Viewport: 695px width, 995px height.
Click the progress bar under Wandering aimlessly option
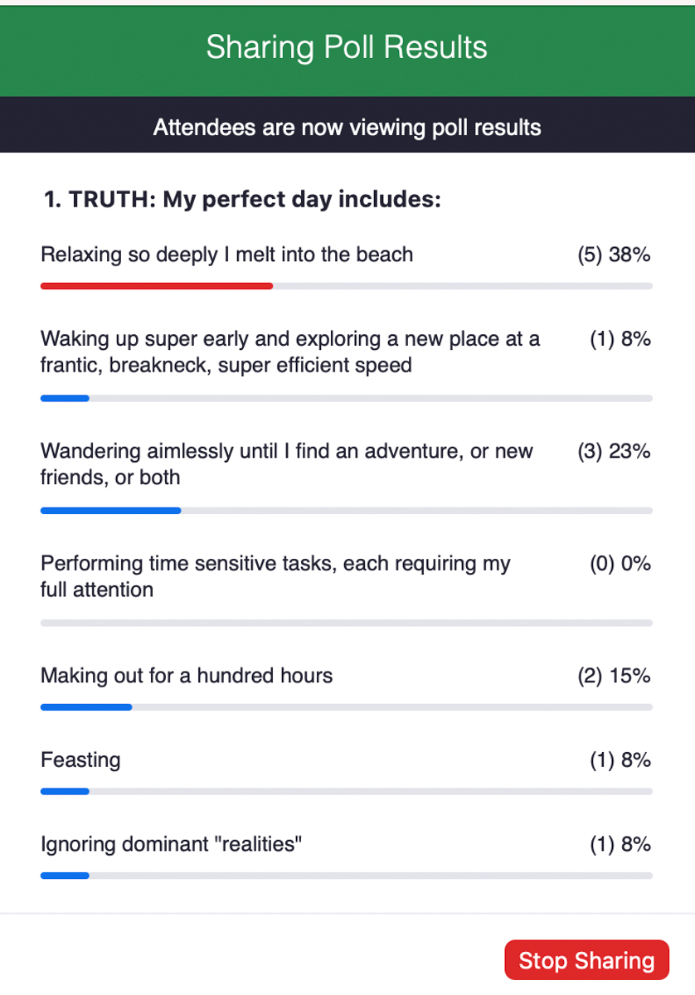[x=346, y=511]
